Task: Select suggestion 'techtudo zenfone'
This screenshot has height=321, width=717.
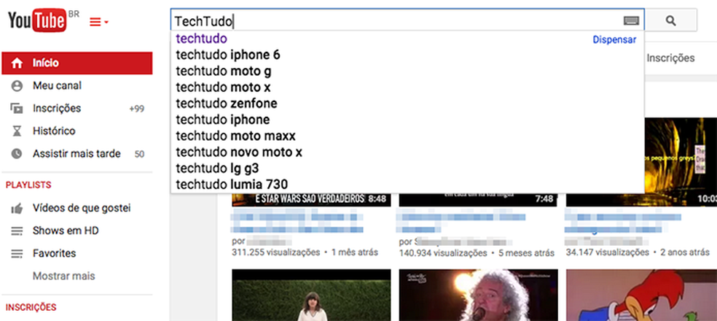Action: (227, 104)
